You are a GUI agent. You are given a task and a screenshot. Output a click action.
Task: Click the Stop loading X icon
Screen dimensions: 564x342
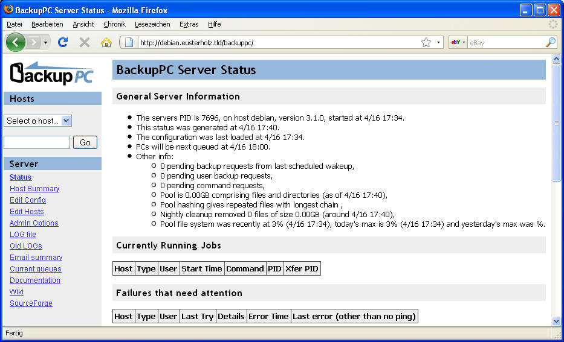[x=85, y=42]
